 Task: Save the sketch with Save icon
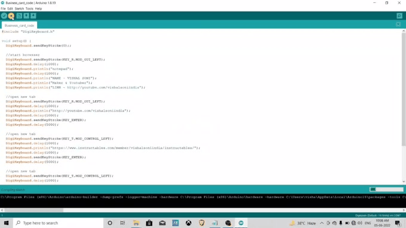pyautogui.click(x=33, y=16)
